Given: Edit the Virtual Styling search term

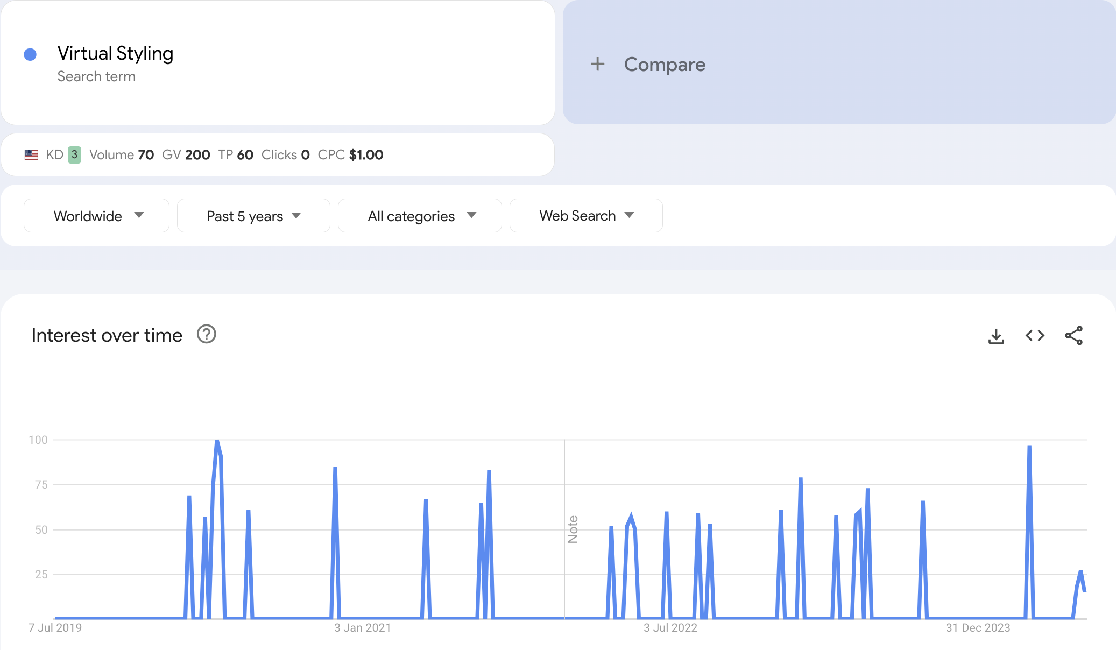Looking at the screenshot, I should point(115,54).
